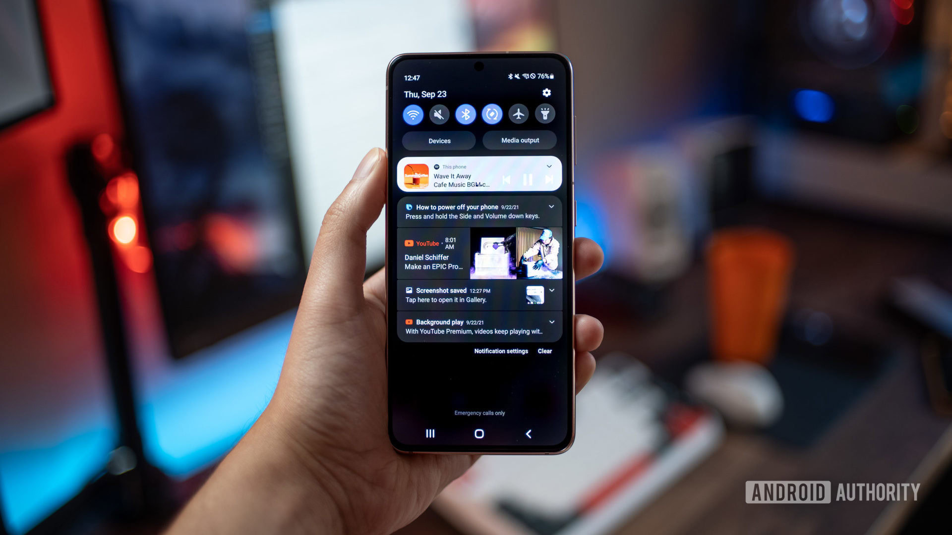Toggle the Airplane mode icon

[518, 114]
